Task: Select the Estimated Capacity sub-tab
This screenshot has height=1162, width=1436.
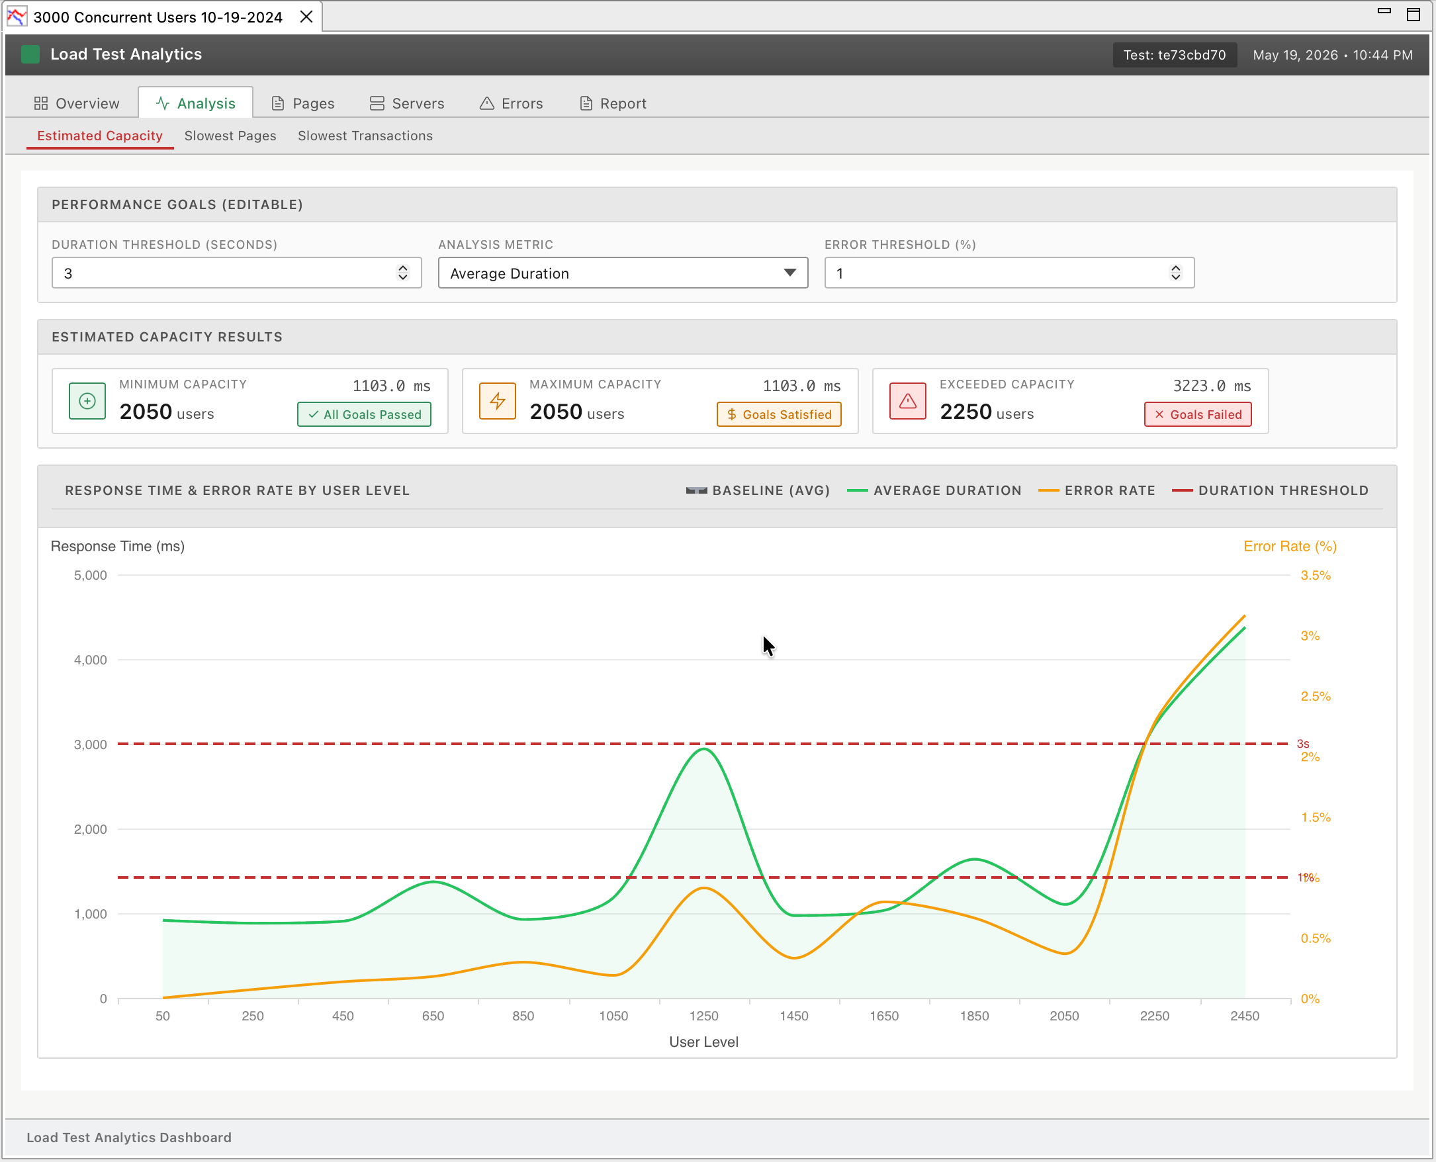Action: point(100,136)
